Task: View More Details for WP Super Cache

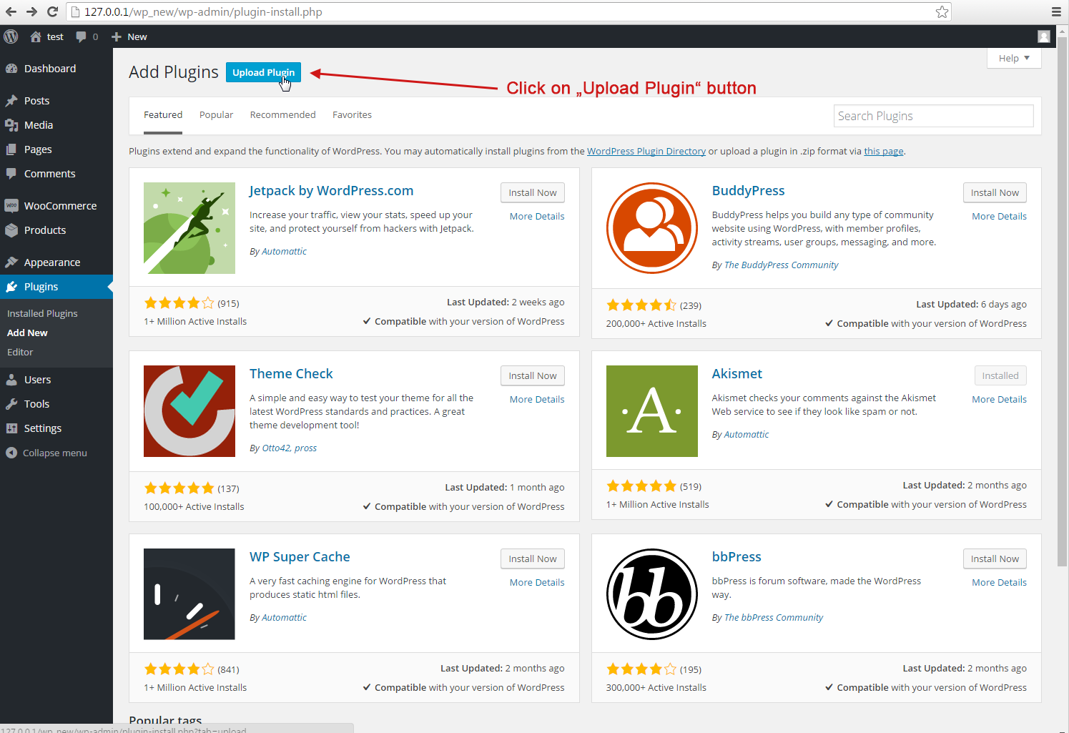Action: pos(537,582)
